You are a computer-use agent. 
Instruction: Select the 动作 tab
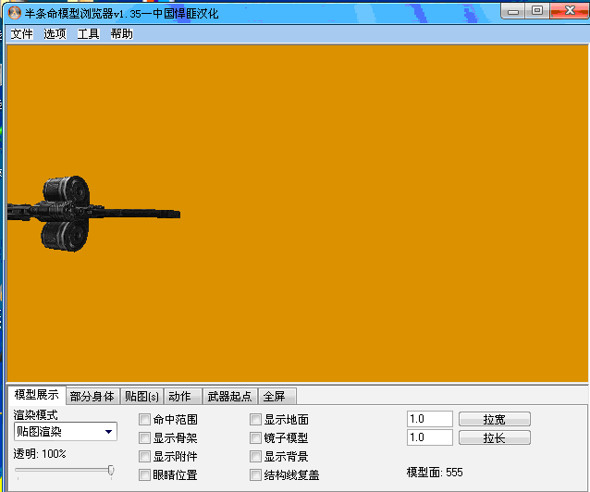tap(179, 397)
